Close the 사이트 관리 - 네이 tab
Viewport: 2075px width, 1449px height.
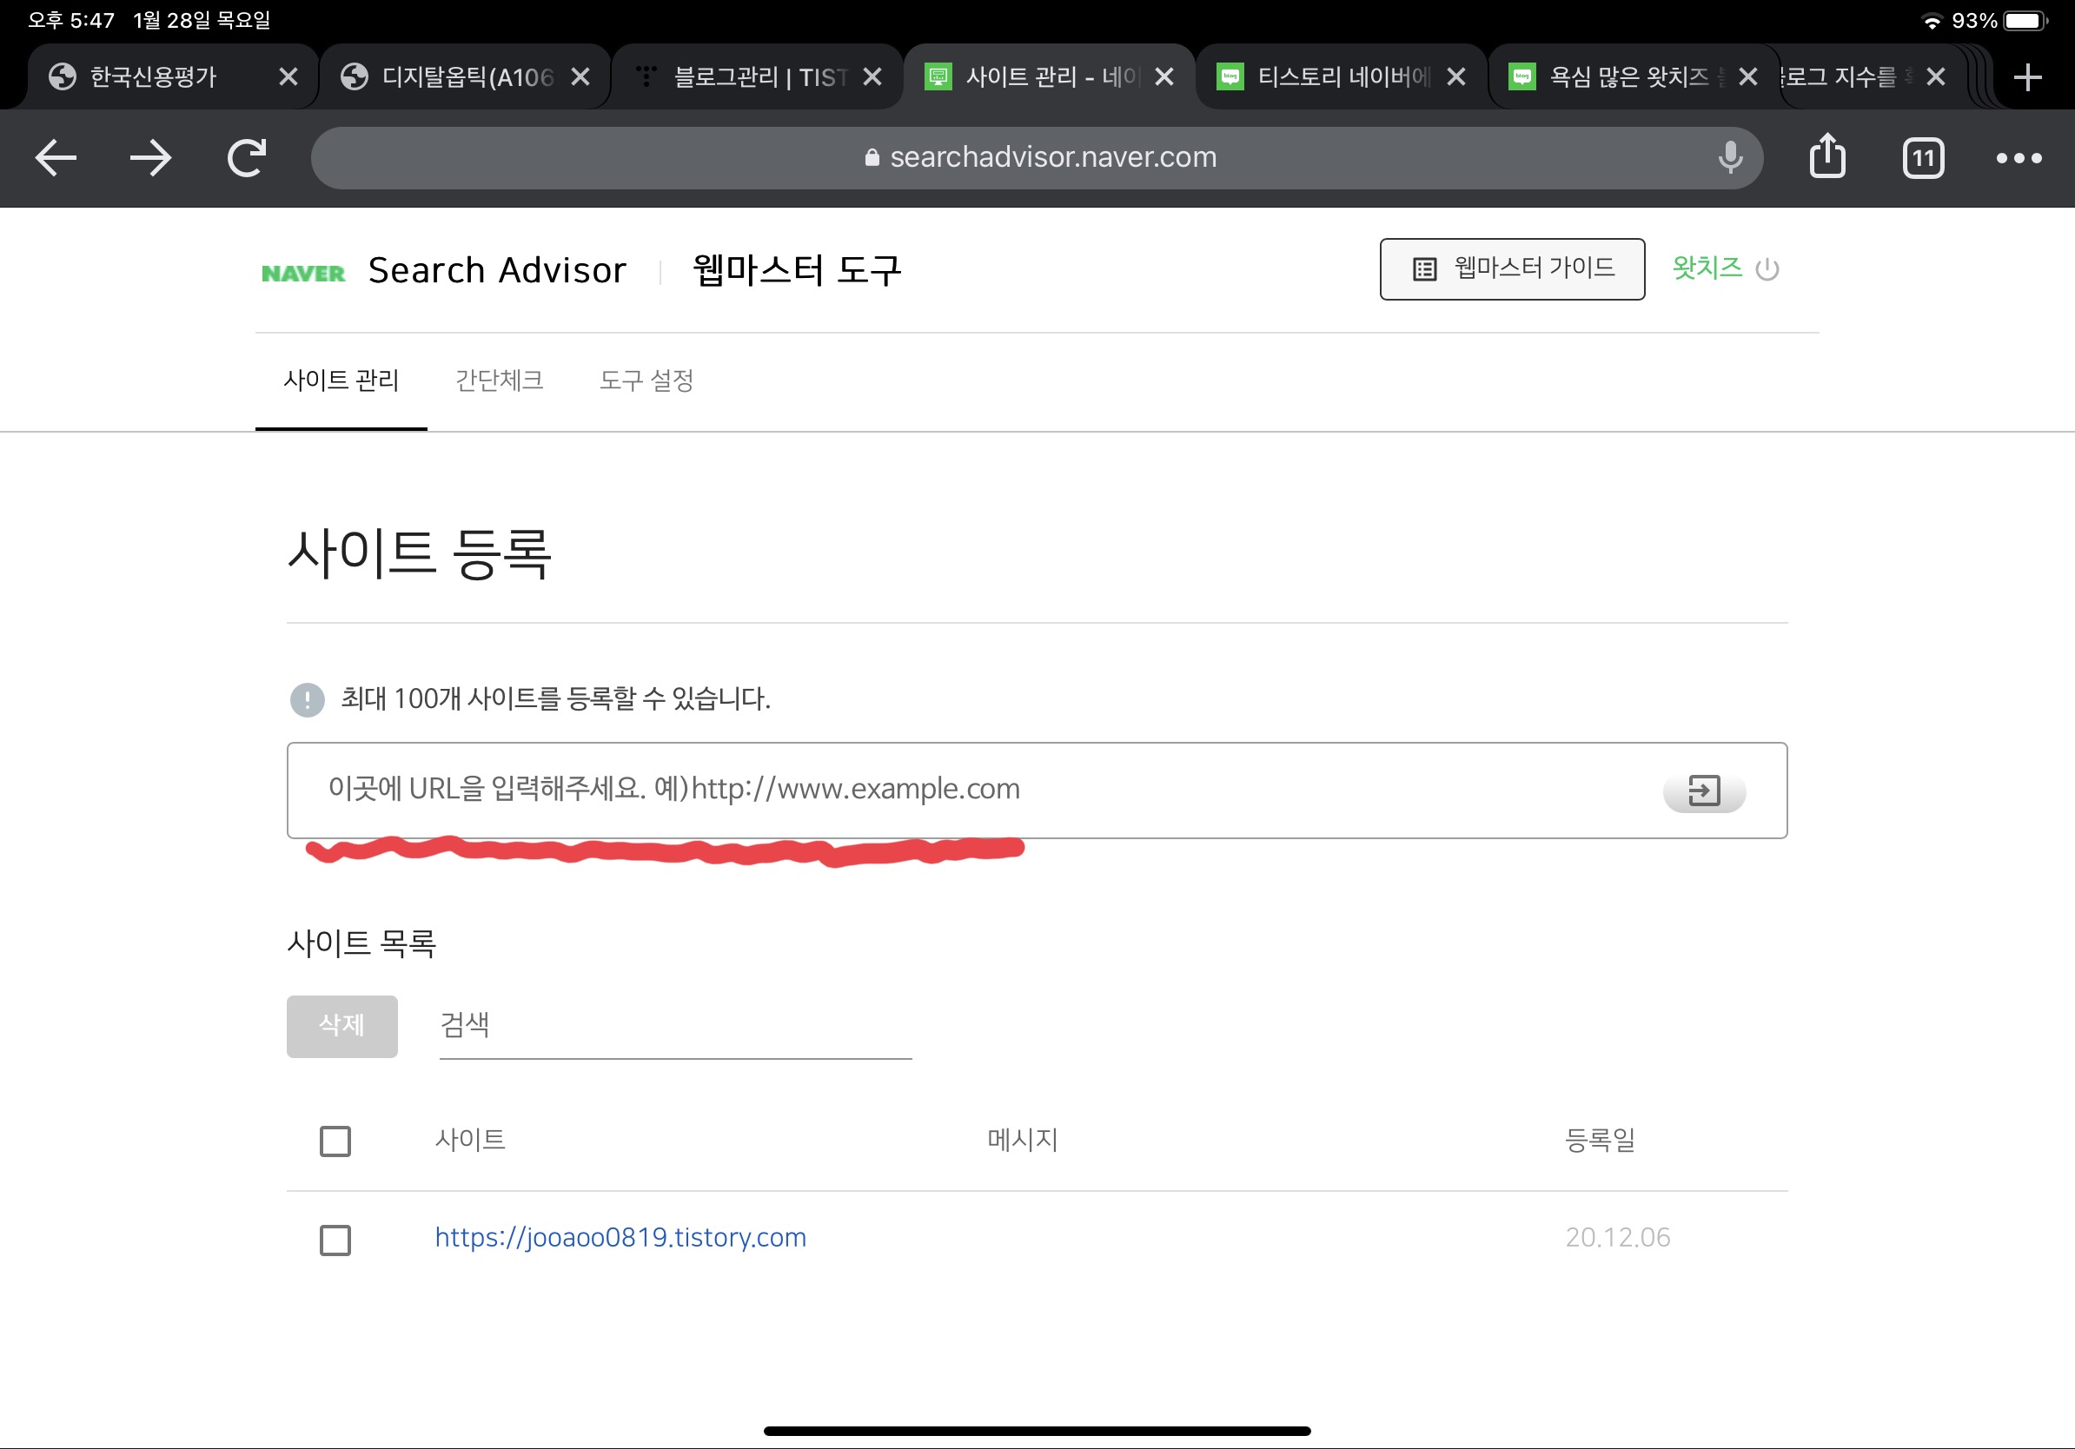tap(1164, 76)
